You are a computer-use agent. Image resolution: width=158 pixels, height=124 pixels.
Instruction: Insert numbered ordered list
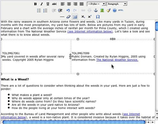point(45,11)
